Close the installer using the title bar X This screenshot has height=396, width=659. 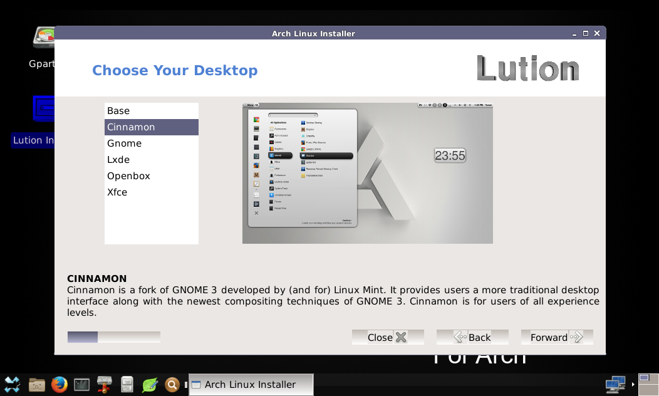pos(597,33)
